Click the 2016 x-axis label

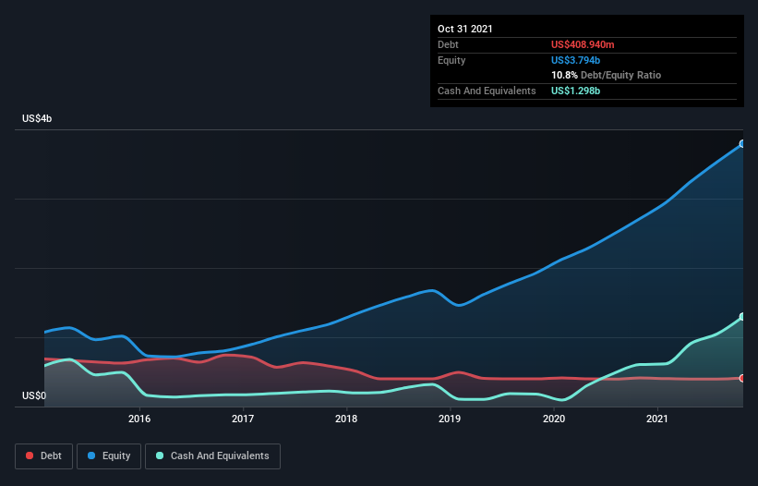tap(139, 419)
